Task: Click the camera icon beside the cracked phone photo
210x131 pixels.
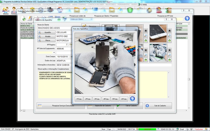Action: coord(170,31)
